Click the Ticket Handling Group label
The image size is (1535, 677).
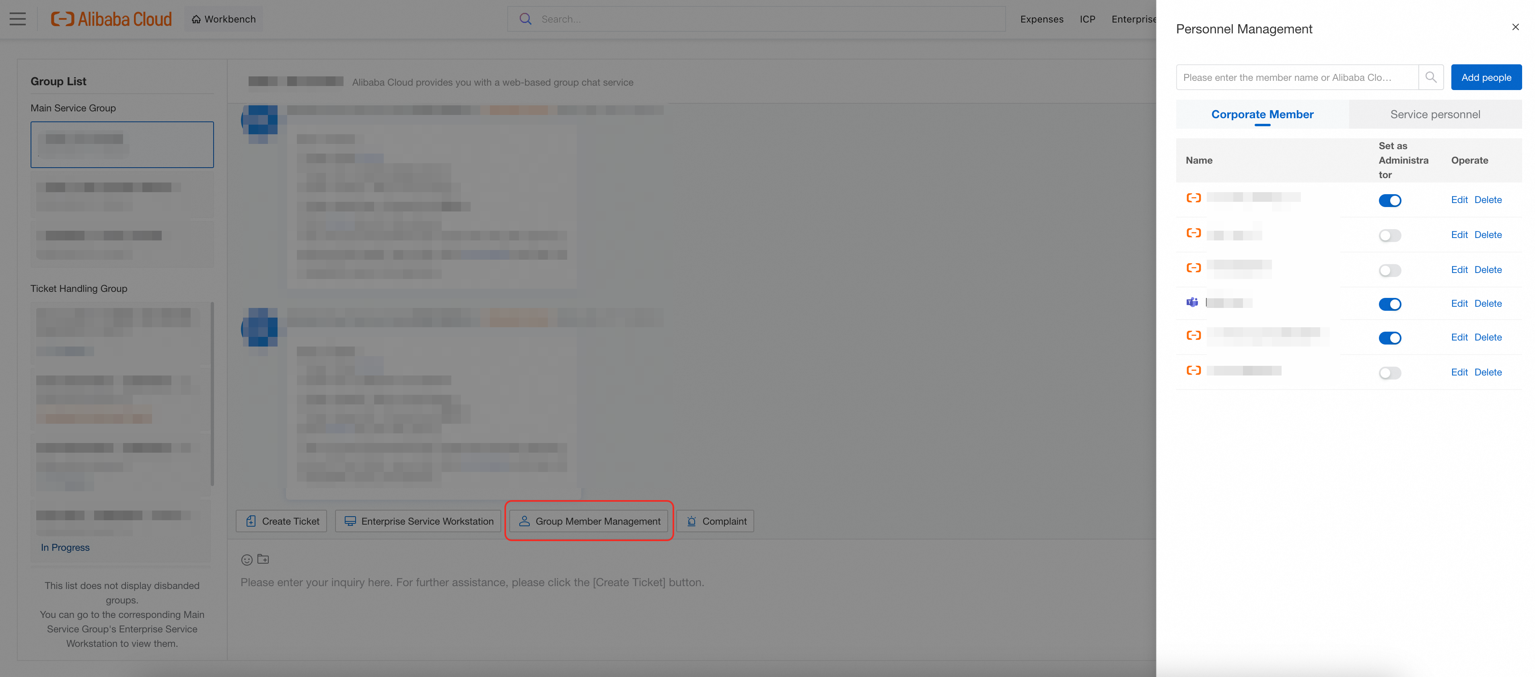[x=79, y=289]
